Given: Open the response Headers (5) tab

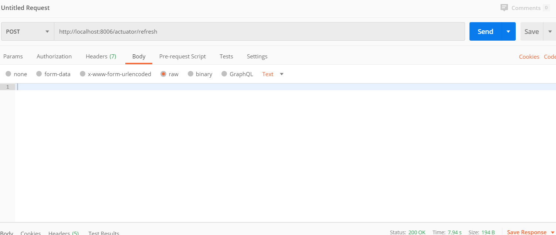Looking at the screenshot, I should click(x=64, y=233).
